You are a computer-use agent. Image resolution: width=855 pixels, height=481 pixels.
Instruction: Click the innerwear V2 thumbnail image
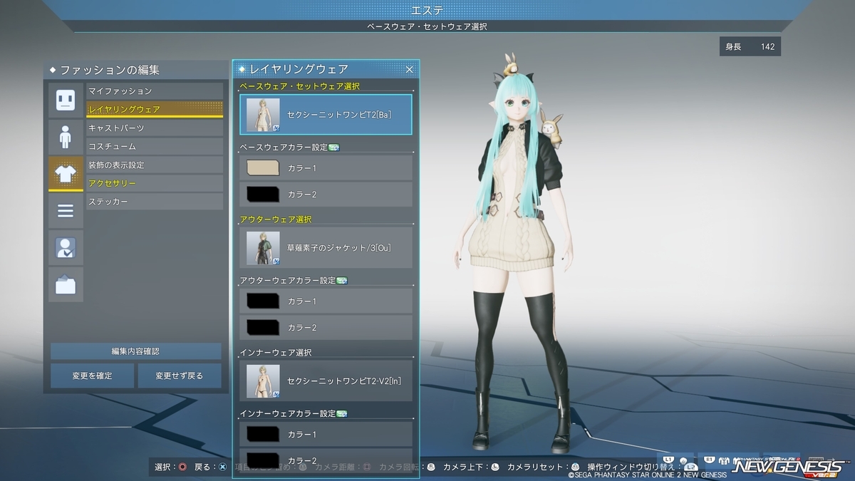pos(263,381)
